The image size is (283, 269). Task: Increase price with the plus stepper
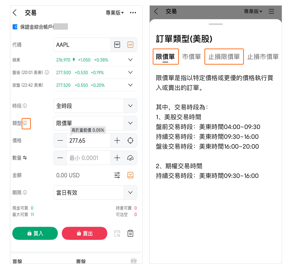117,140
